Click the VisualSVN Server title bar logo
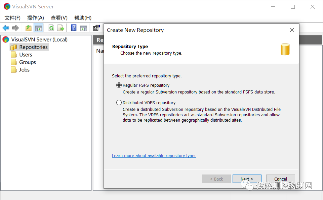The width and height of the screenshot is (323, 200). (7, 6)
